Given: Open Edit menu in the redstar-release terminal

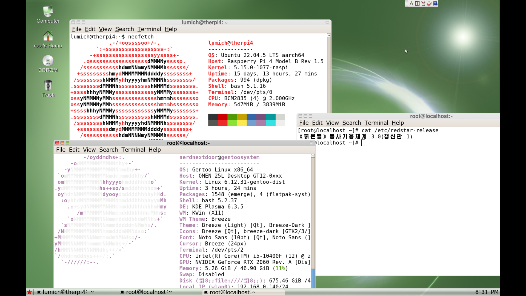Looking at the screenshot, I should tap(317, 123).
